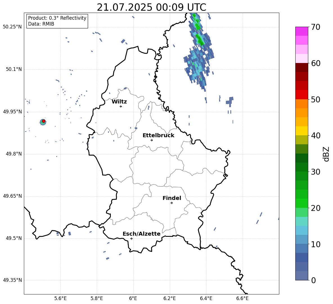Click the 6.6°E longitude label

coord(242,298)
